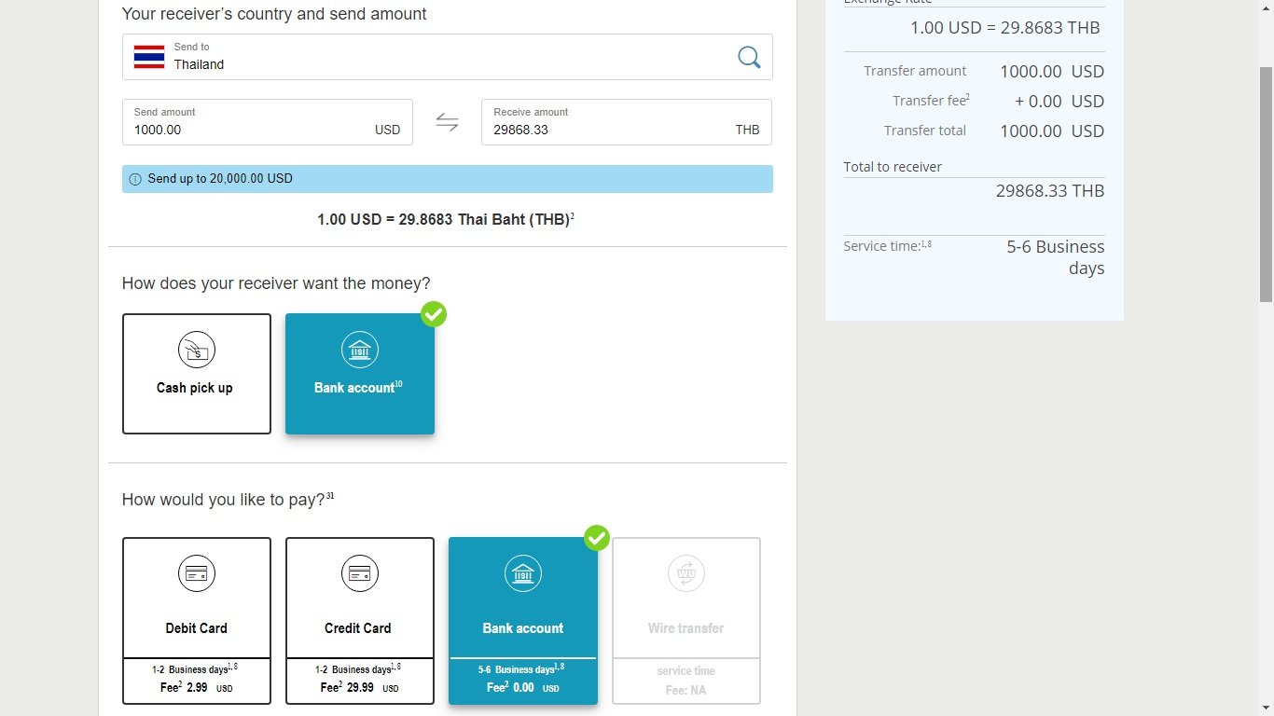Click the bank icon in pay-by Bank account
1274x716 pixels.
click(x=523, y=573)
